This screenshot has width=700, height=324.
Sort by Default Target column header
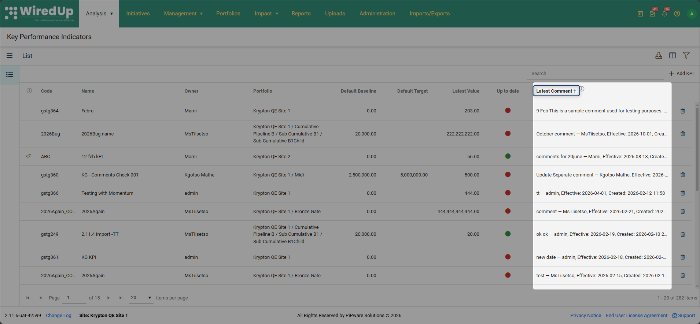point(412,91)
